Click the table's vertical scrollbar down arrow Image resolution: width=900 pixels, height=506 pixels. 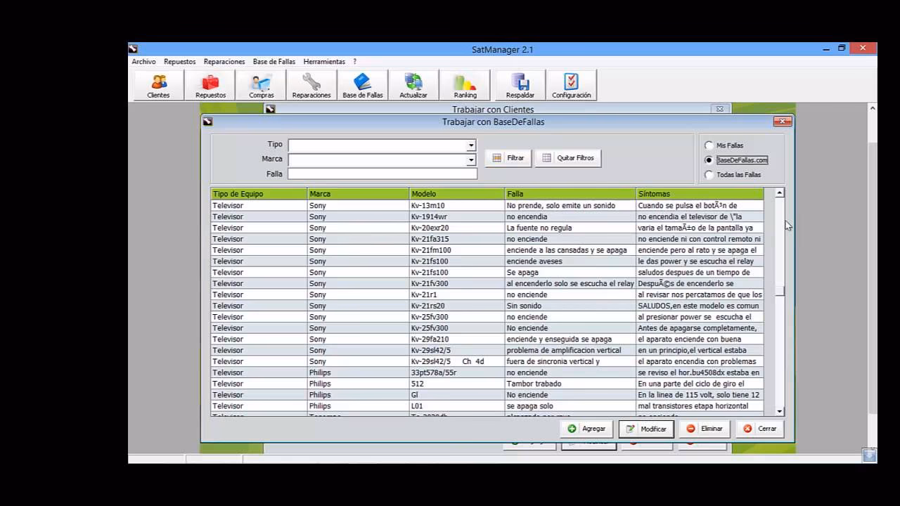pos(779,412)
